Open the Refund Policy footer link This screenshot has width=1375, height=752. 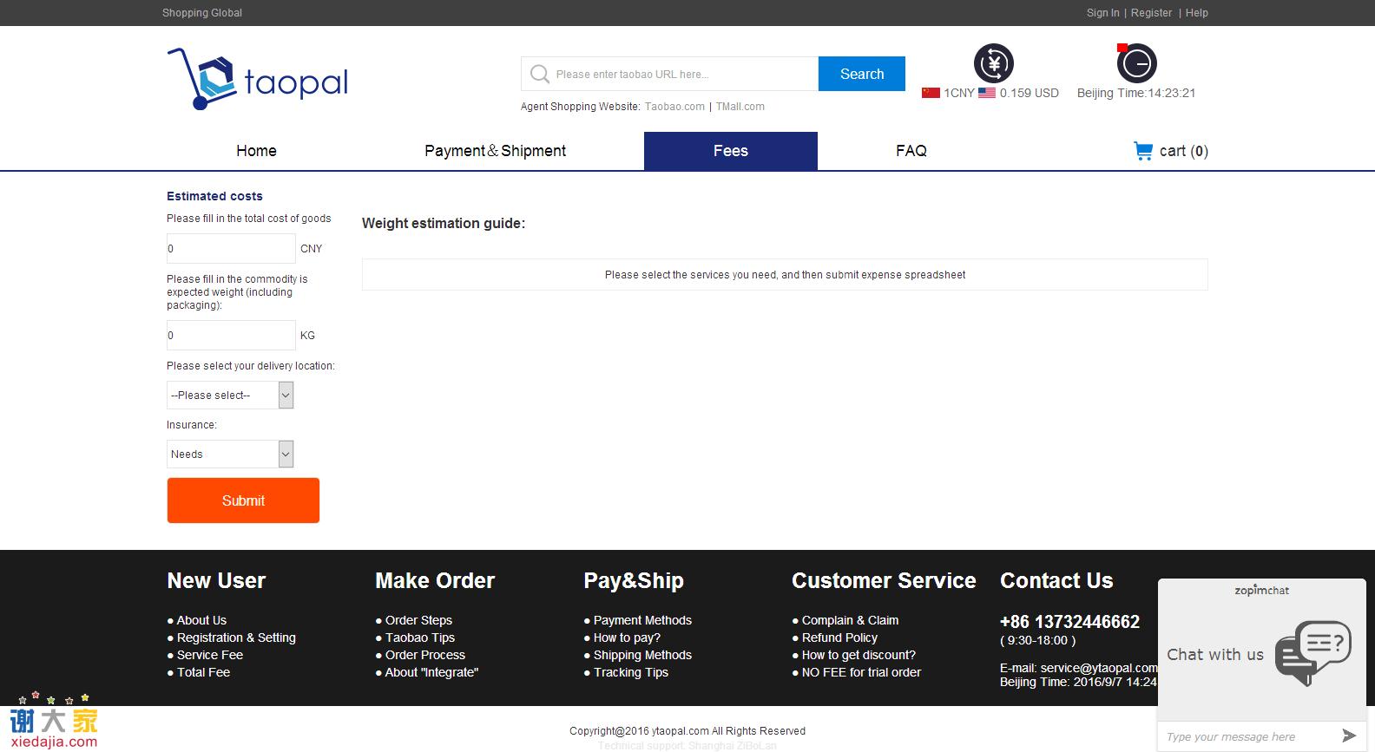839,638
